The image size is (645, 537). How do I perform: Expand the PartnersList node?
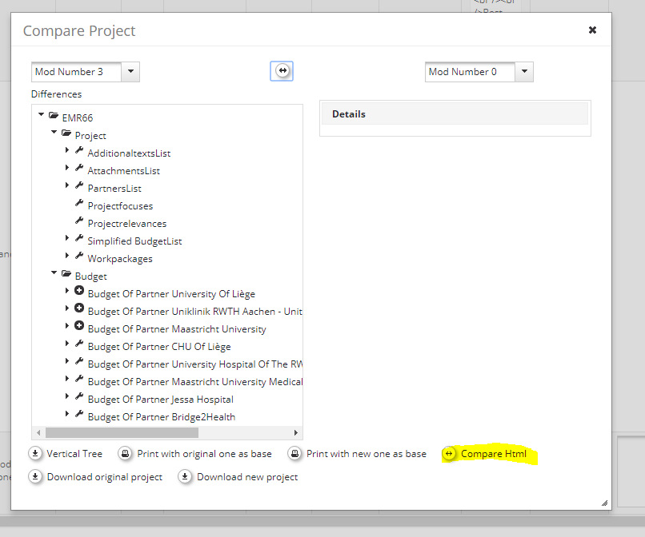67,186
